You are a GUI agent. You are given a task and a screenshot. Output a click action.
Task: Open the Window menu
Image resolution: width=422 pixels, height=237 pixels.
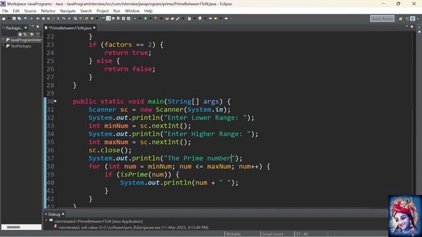[x=132, y=11]
